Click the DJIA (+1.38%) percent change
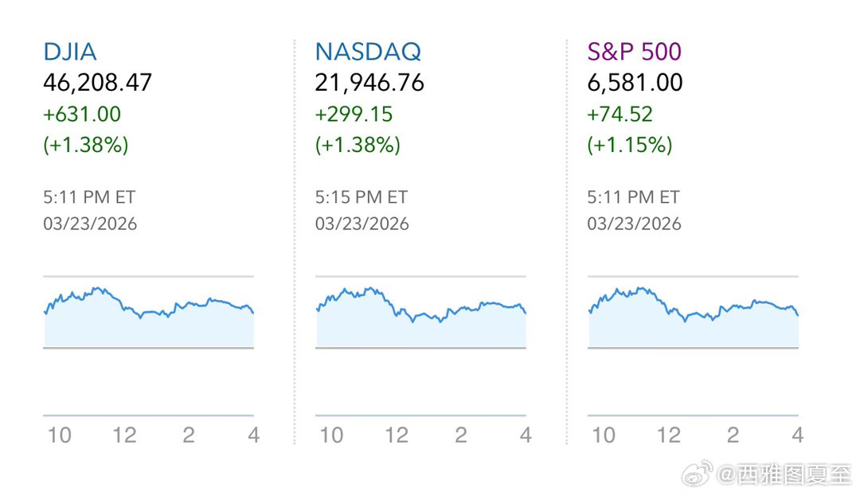 [86, 145]
